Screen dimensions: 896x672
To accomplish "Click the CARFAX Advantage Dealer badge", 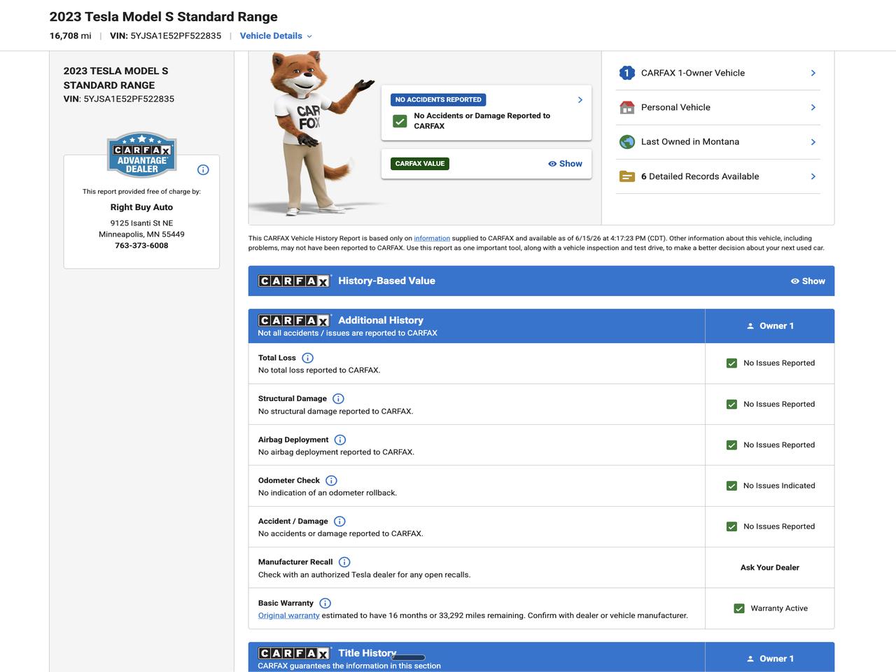I will [x=142, y=155].
